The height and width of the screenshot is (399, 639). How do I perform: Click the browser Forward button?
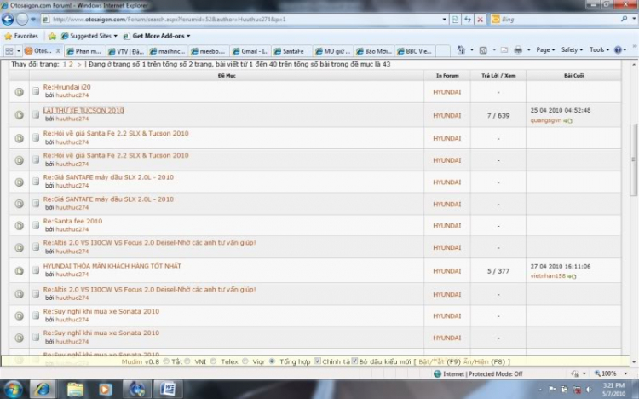pyautogui.click(x=22, y=19)
